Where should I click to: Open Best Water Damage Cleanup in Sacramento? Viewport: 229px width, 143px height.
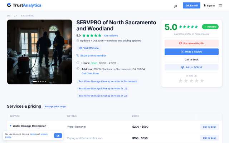108,81
